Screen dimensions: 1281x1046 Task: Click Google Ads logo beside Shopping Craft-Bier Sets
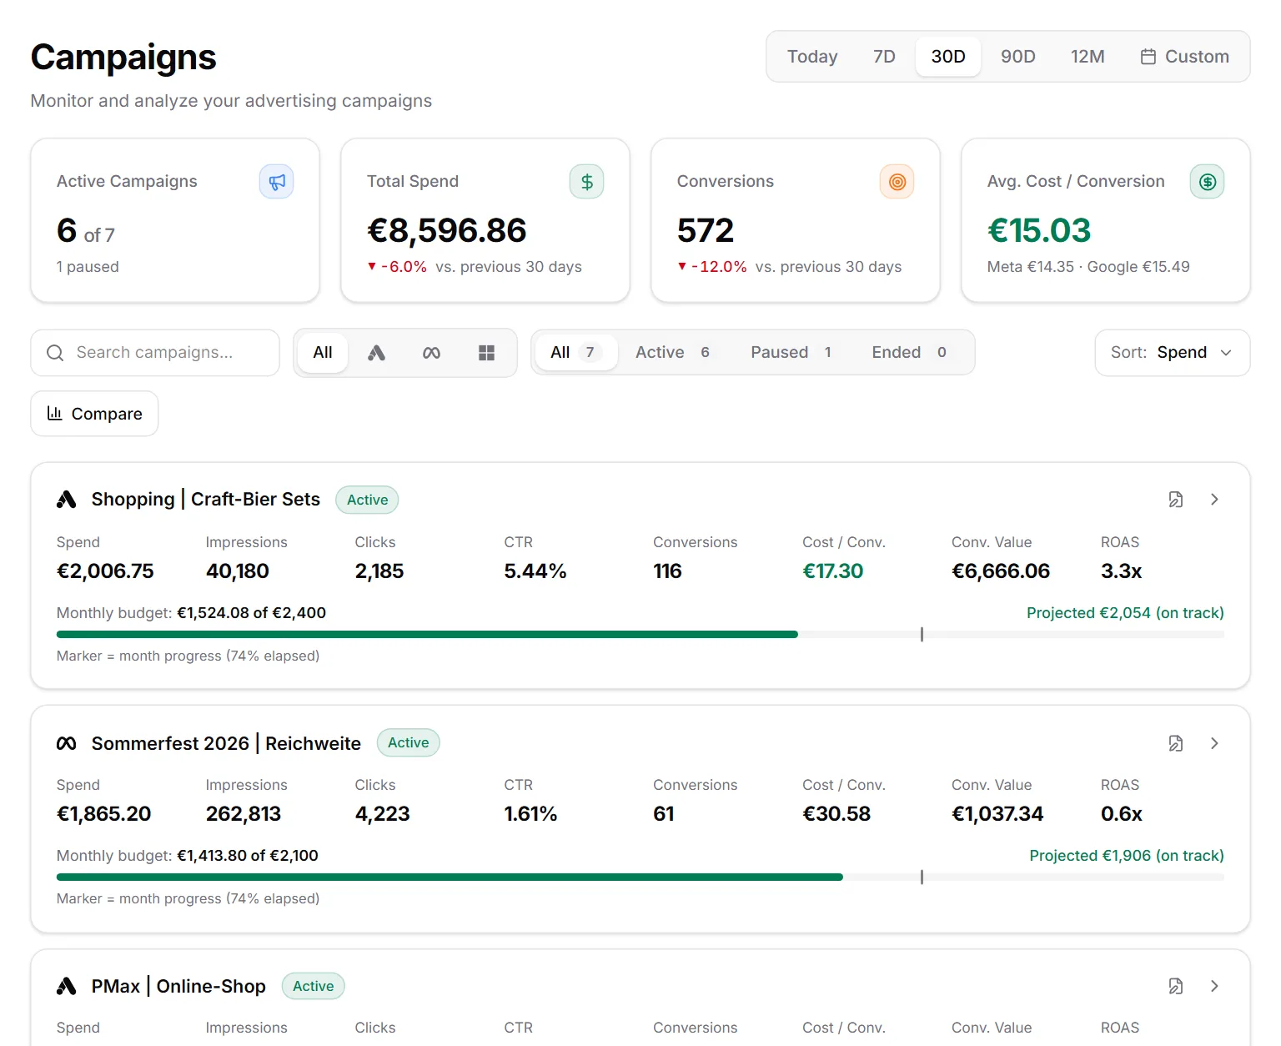pyautogui.click(x=67, y=499)
